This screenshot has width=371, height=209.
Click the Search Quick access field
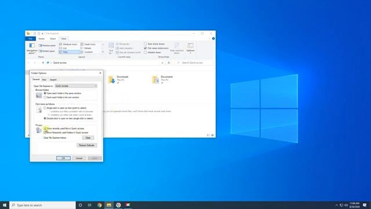tap(194, 63)
